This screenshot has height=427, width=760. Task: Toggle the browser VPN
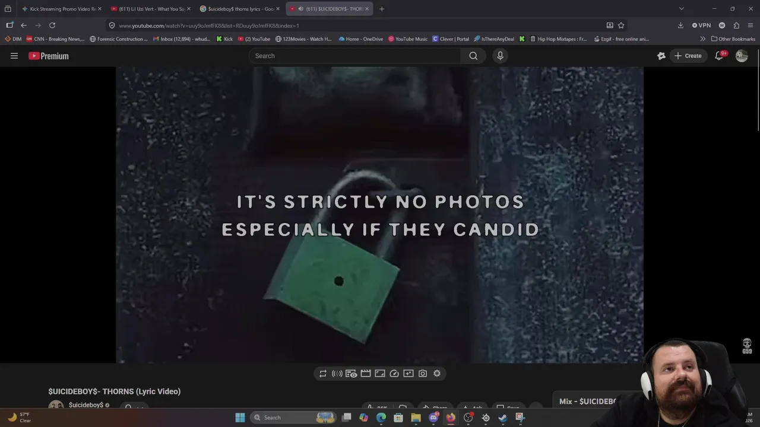pos(701,26)
